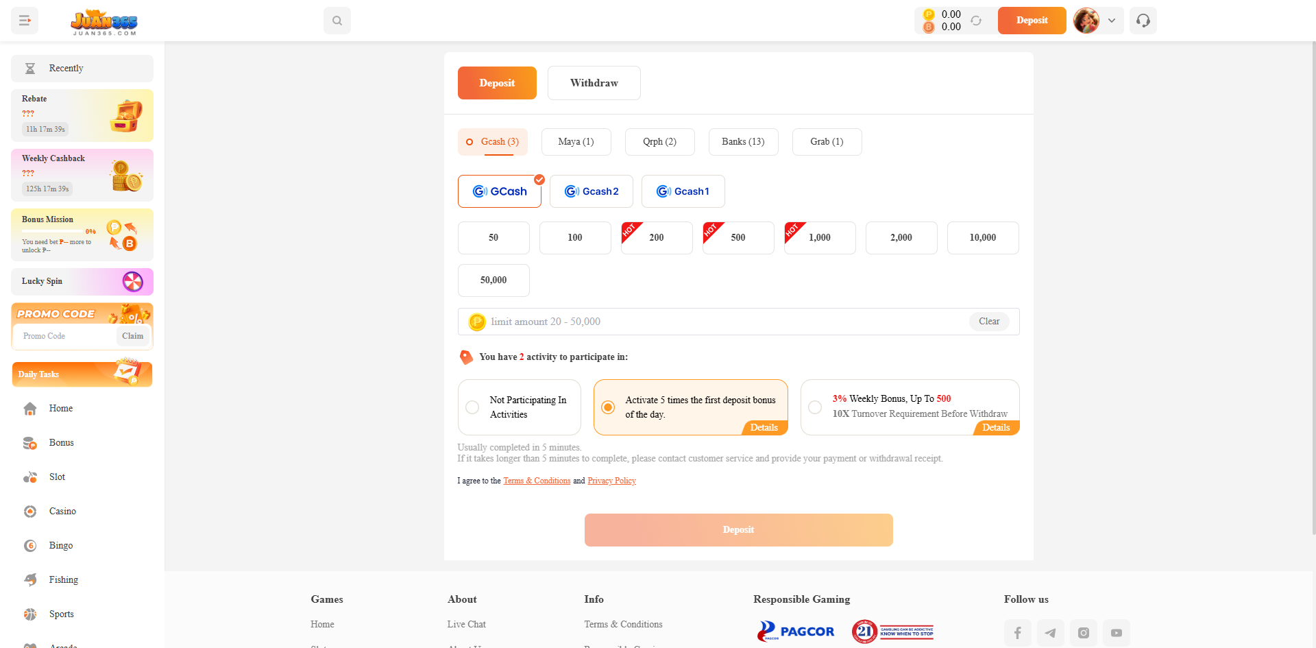This screenshot has height=648, width=1316.
Task: Open the Daily Tasks banner
Action: [x=82, y=374]
